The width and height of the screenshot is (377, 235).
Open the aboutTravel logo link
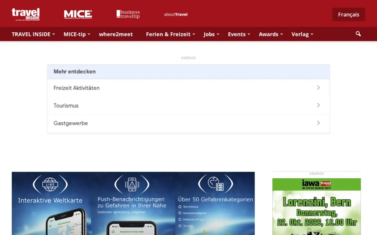coord(176,14)
